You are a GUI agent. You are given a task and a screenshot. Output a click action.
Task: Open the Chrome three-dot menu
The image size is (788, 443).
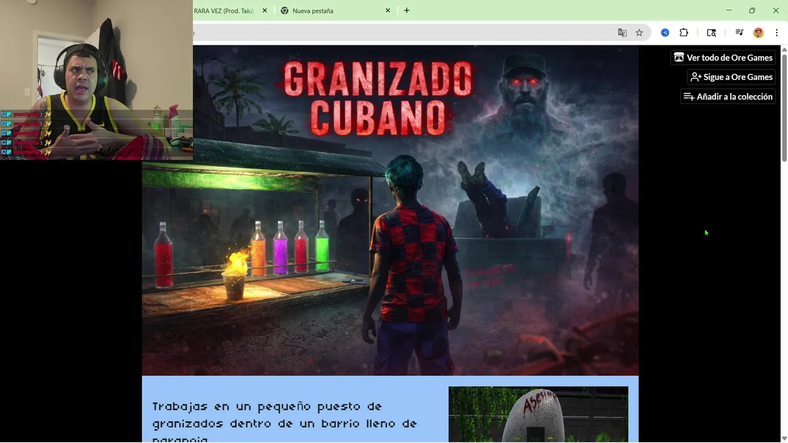tap(777, 33)
